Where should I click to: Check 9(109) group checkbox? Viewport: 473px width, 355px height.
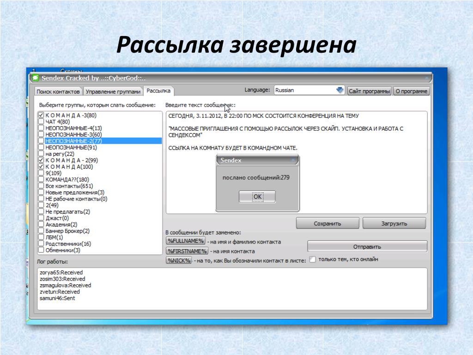(41, 173)
